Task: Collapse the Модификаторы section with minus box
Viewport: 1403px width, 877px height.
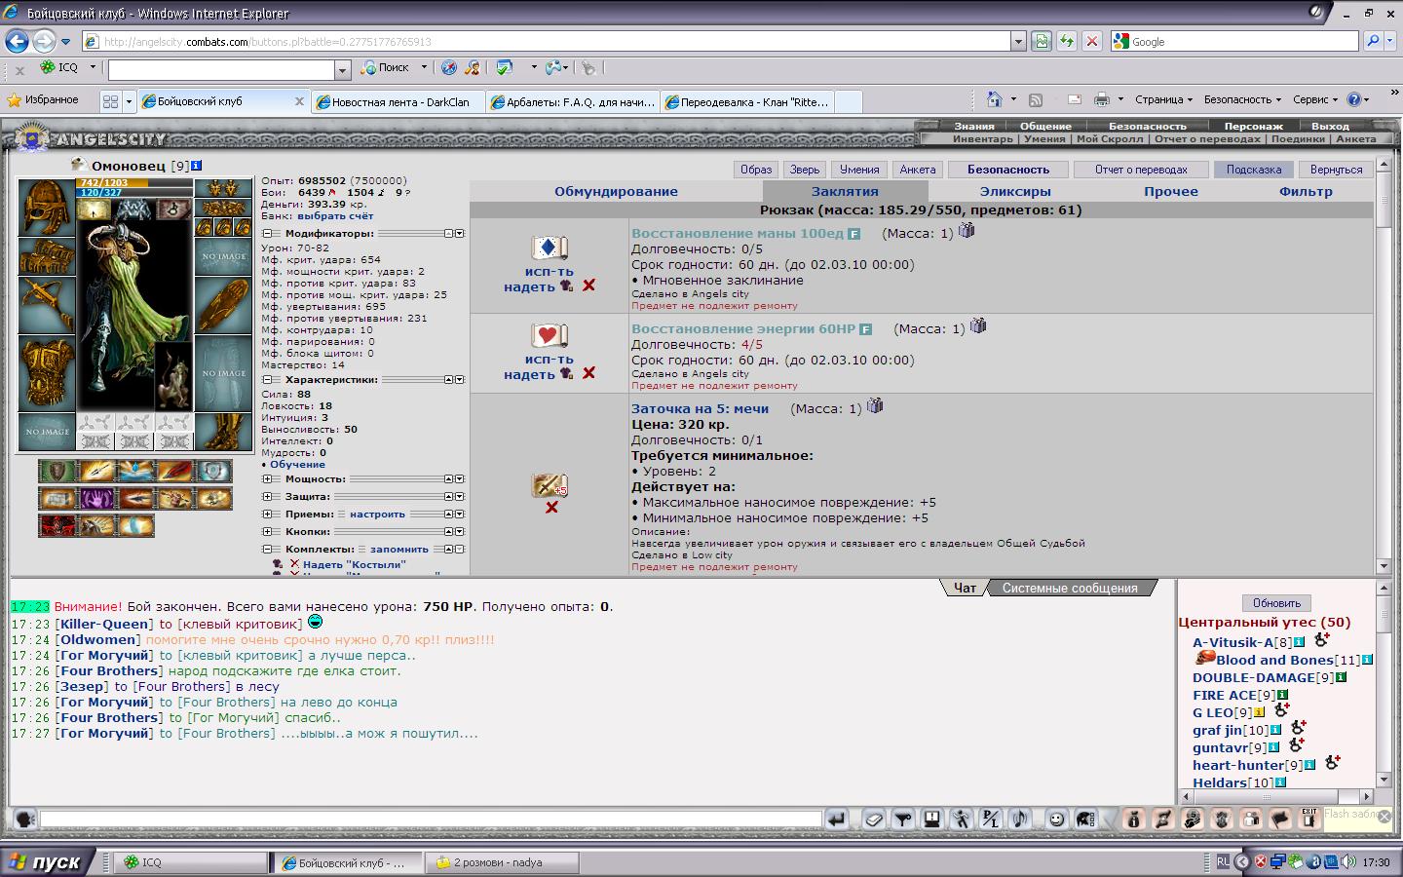Action: pos(267,234)
